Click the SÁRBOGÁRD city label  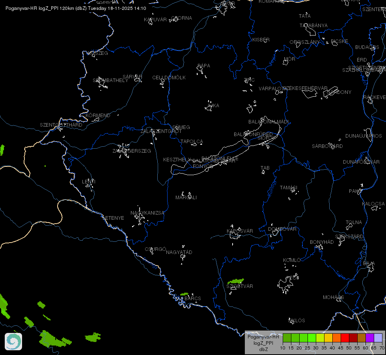[x=327, y=146]
